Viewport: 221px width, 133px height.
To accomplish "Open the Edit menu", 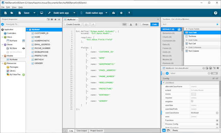I will 8,7.
